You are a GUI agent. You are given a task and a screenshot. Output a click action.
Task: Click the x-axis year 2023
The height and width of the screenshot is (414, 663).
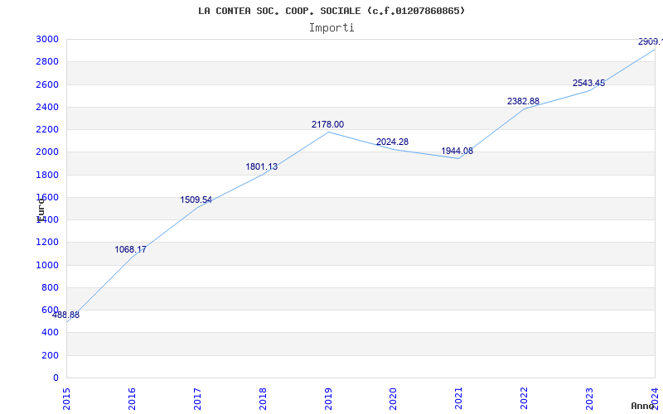tap(589, 399)
